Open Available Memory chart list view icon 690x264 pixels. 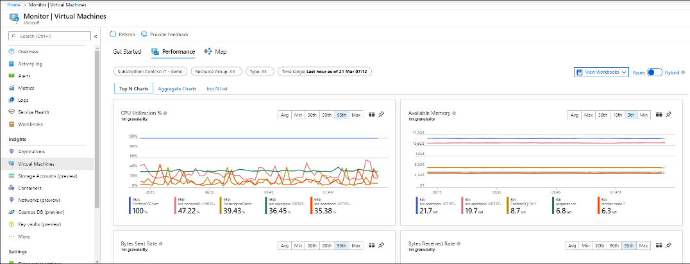tap(659, 115)
